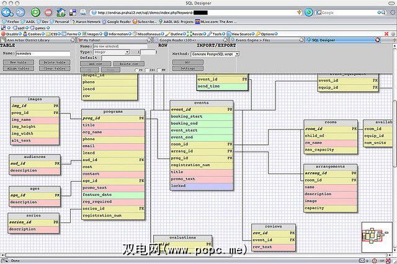Click the New table button
Viewport: 397px width, 264px height.
click(19, 63)
